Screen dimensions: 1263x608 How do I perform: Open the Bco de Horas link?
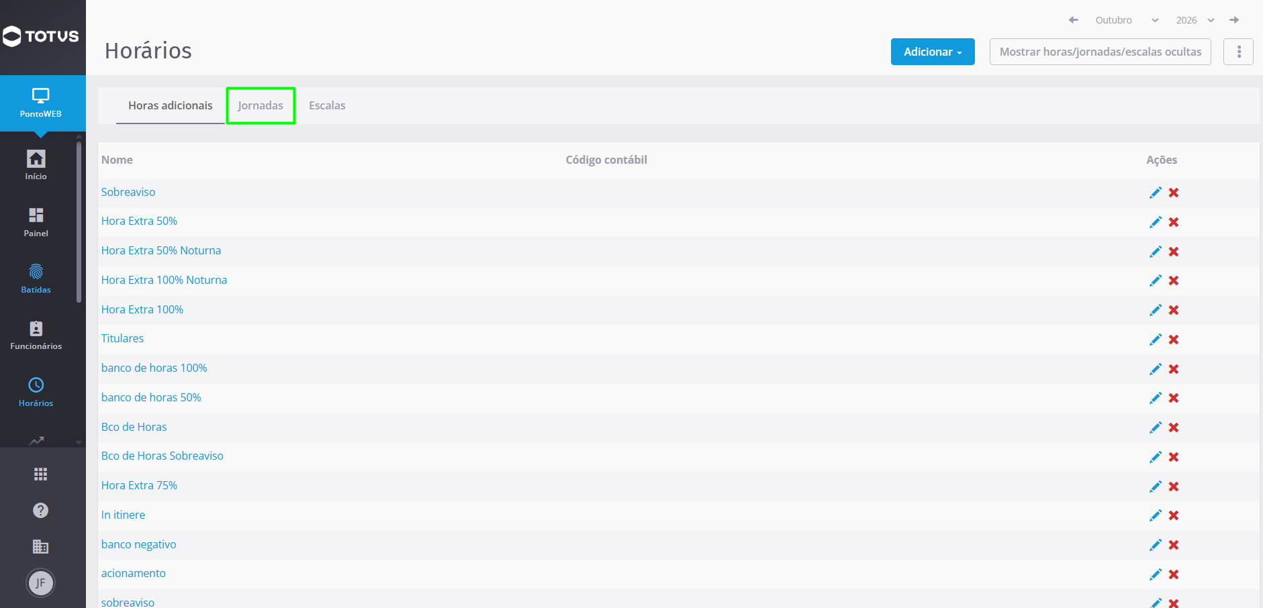click(134, 427)
